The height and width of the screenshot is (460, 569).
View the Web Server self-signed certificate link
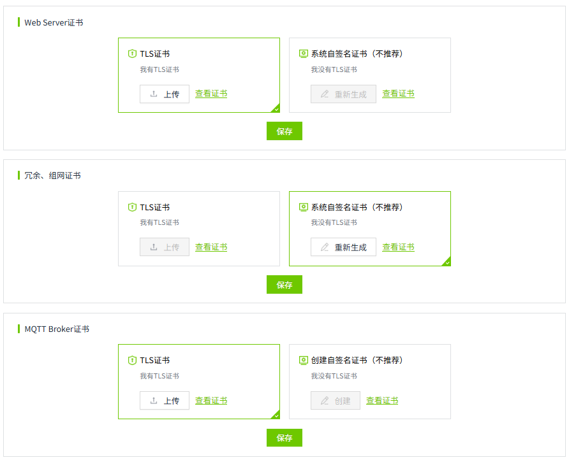click(x=398, y=94)
